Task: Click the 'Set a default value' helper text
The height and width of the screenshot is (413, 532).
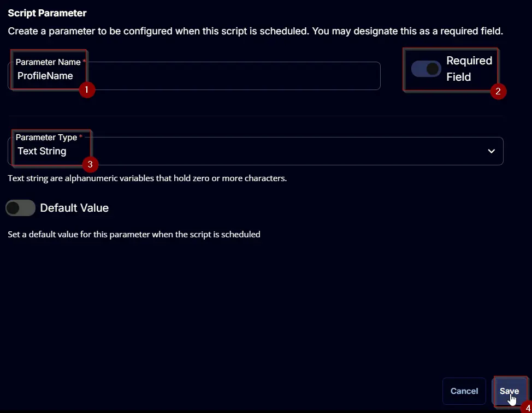Action: [x=134, y=235]
